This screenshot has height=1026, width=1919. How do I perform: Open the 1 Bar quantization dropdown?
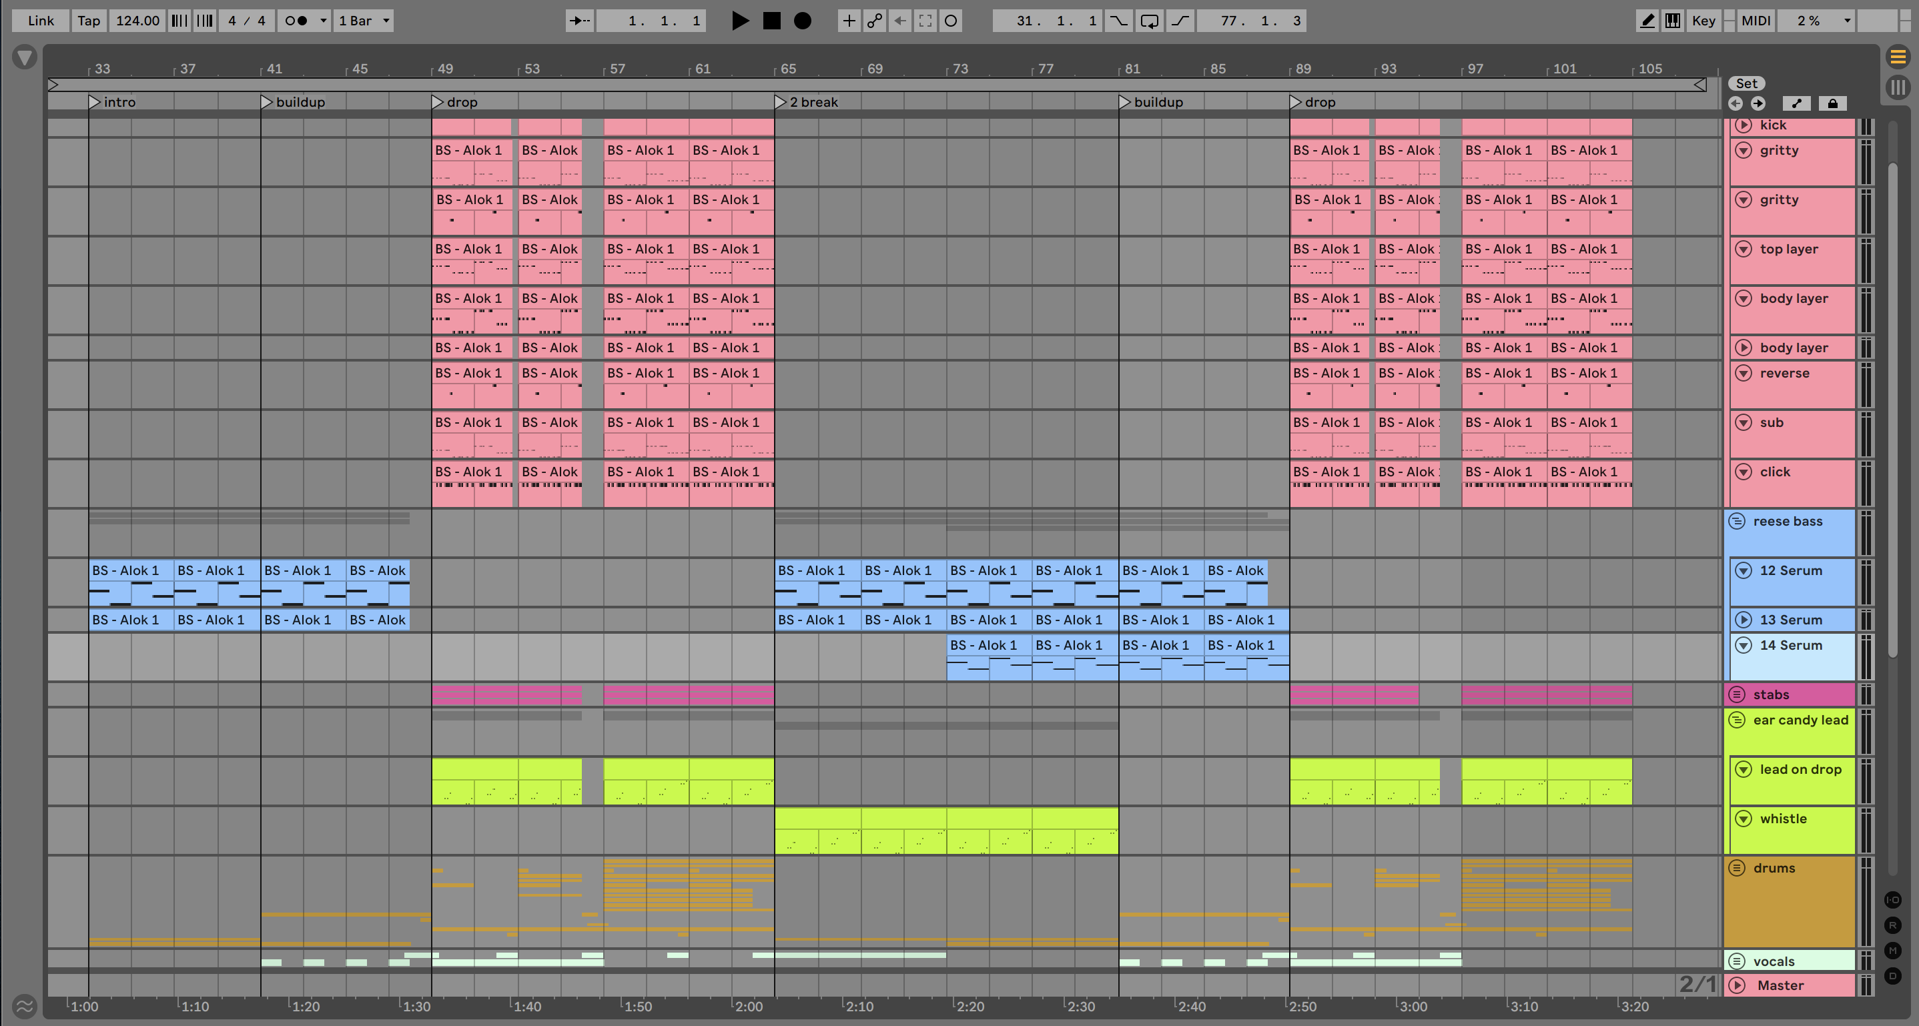click(364, 20)
